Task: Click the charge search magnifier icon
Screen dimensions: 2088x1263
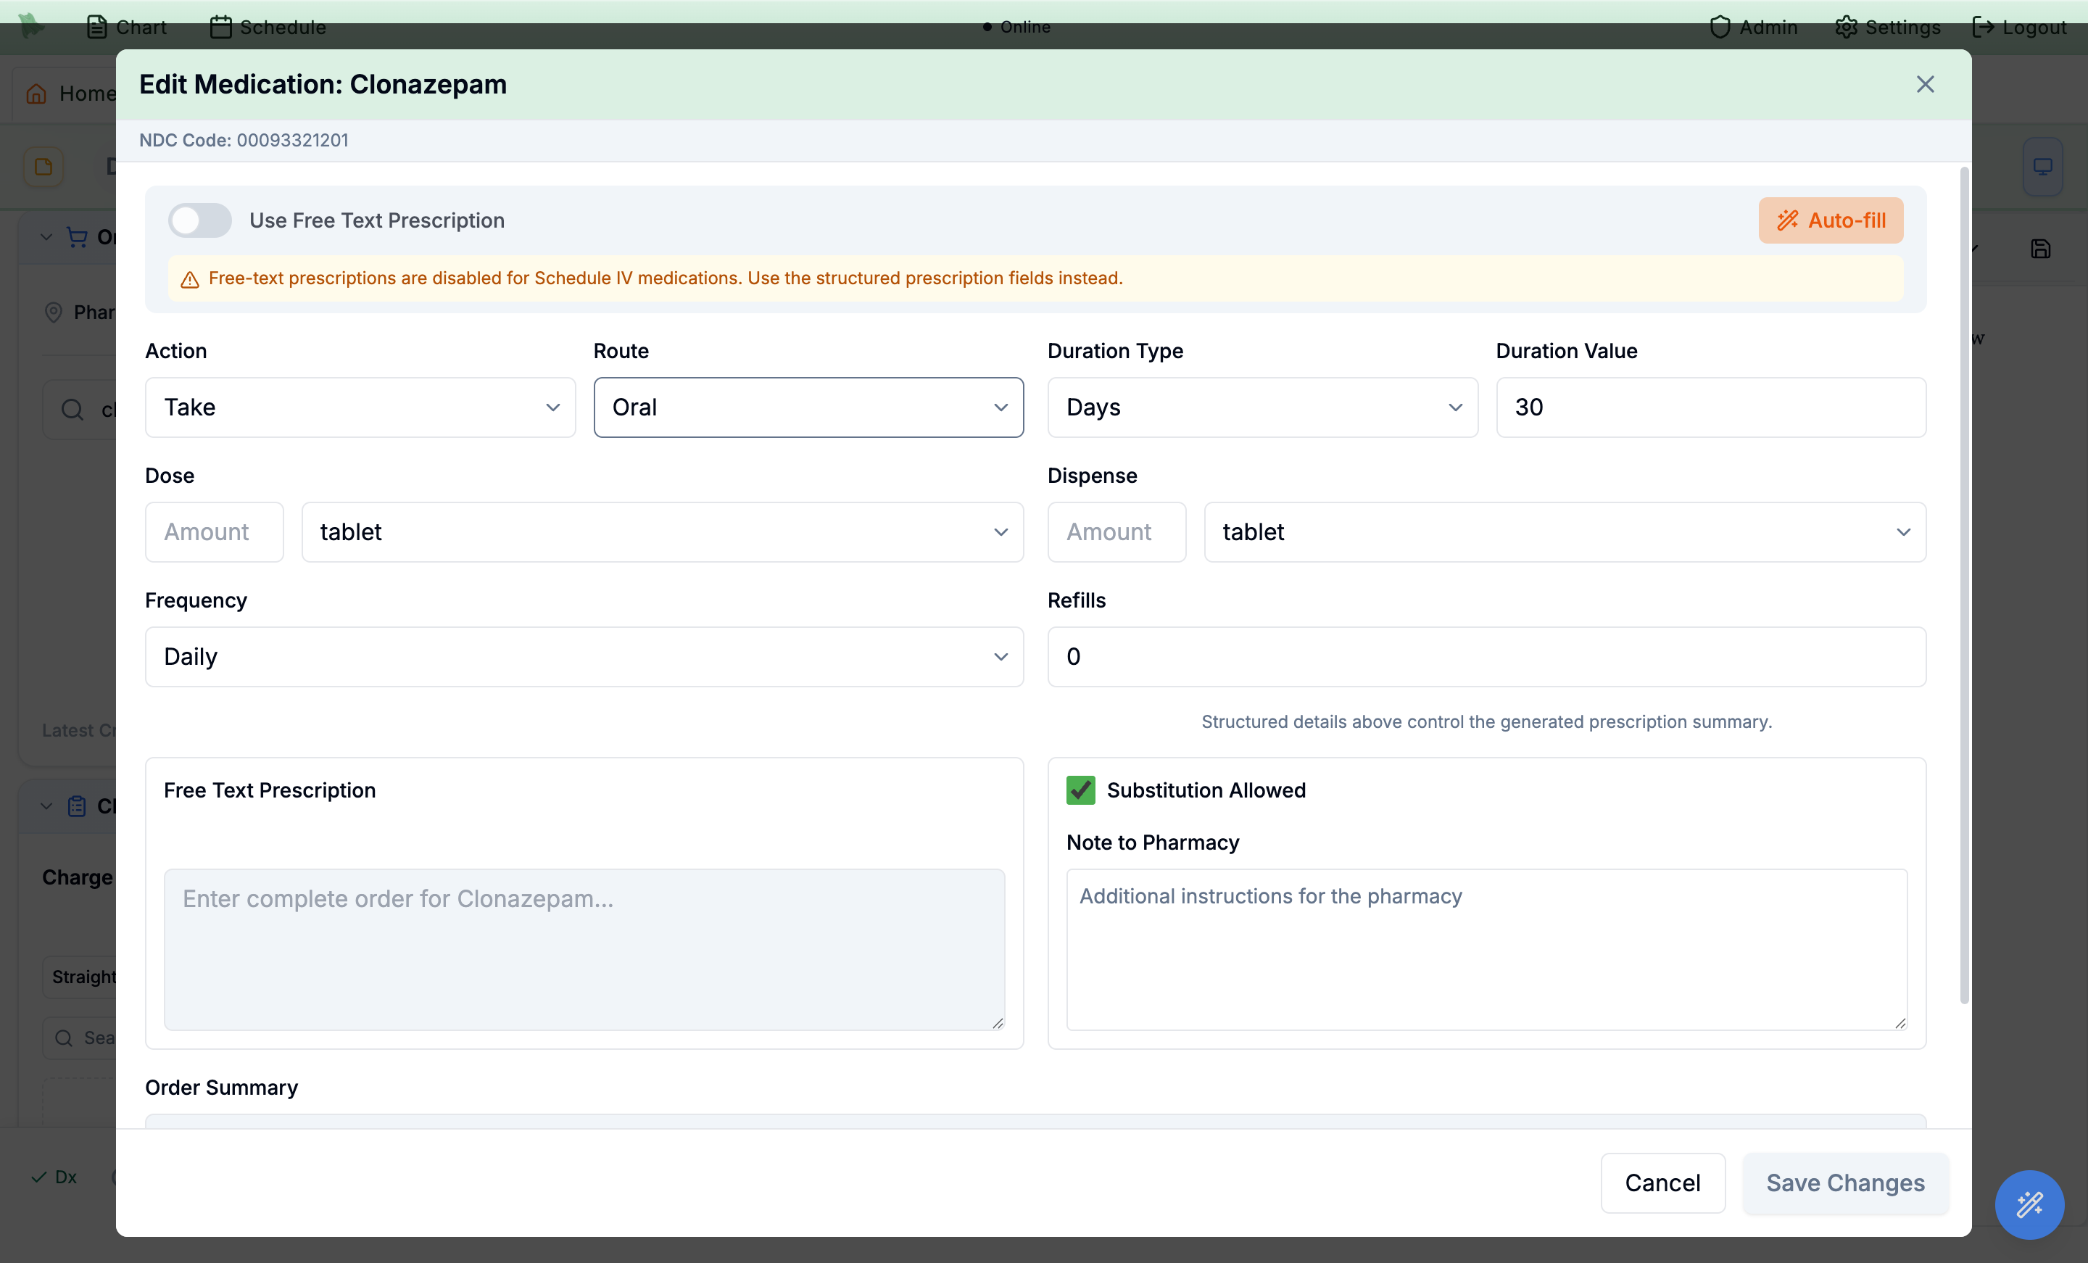Action: (x=64, y=1038)
